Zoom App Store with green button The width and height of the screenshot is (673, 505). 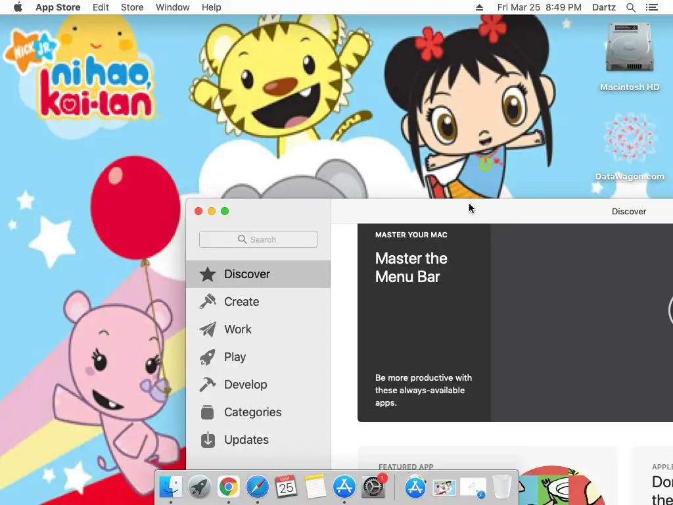coord(225,211)
